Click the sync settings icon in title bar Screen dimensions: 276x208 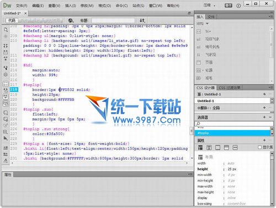(229, 6)
